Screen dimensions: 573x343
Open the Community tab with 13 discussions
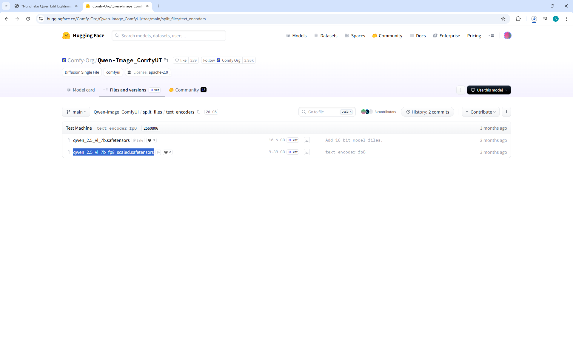(x=187, y=90)
